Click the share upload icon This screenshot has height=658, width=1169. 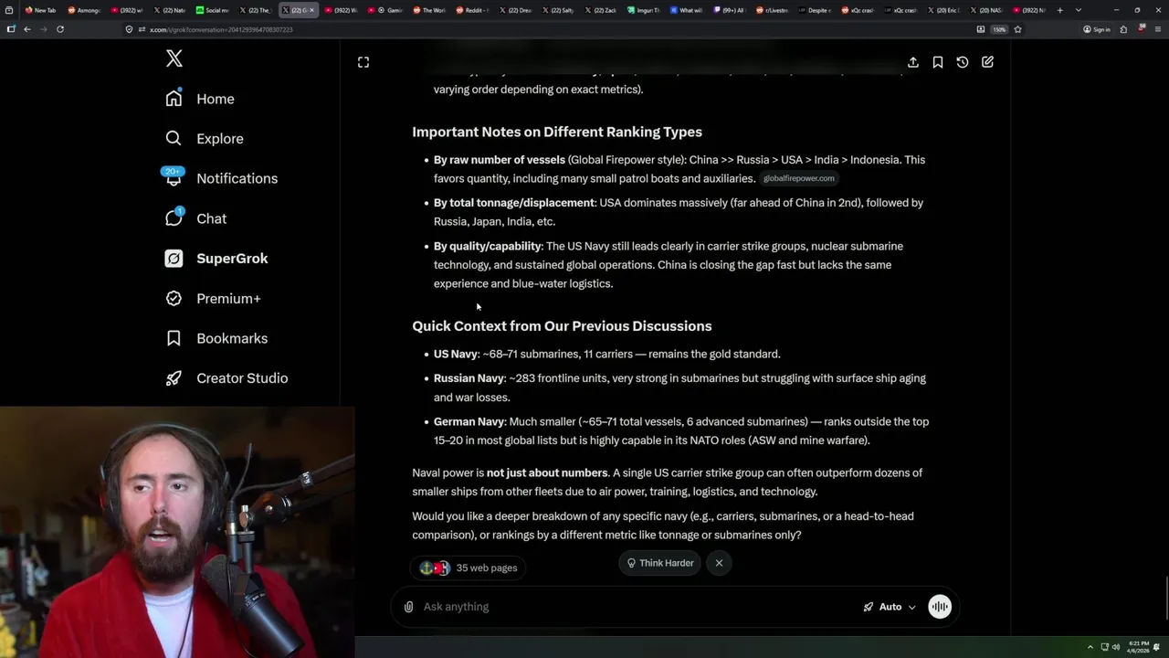tap(913, 62)
